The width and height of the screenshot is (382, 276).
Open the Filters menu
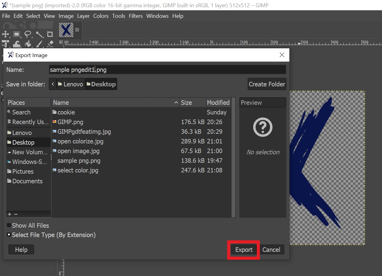(x=135, y=16)
